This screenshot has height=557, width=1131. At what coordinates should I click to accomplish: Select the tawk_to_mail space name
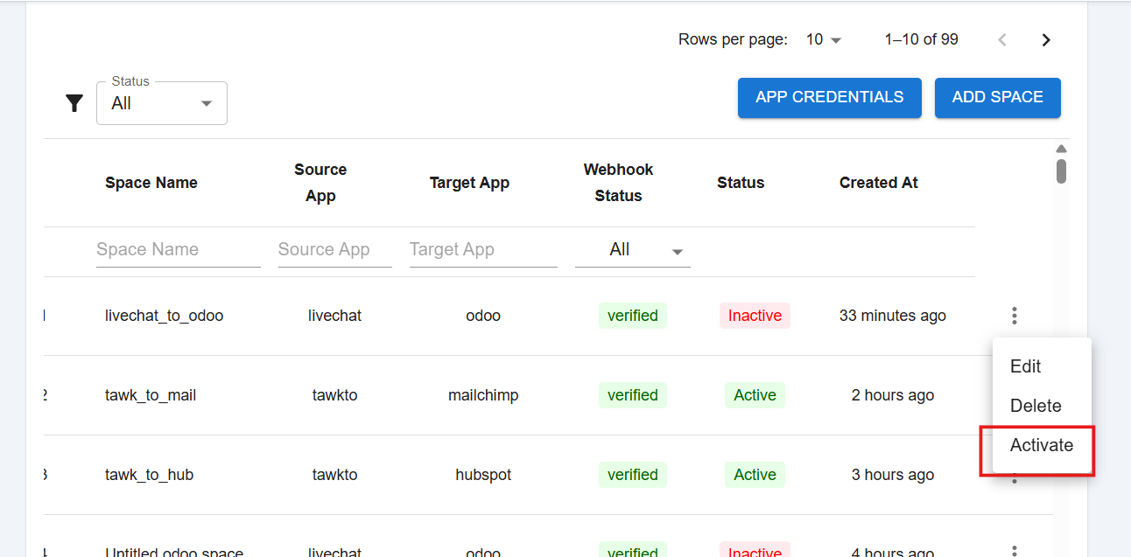[x=151, y=395]
